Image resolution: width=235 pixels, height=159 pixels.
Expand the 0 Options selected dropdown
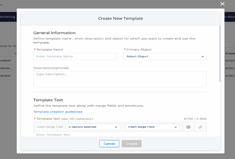93,127
